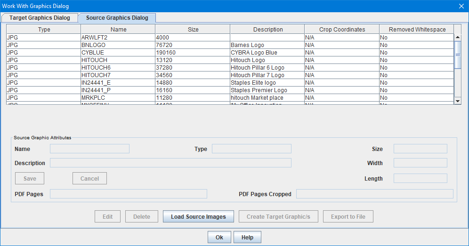Switch to Target Graphics Dialog tab
The image size is (469, 246).
click(x=40, y=18)
